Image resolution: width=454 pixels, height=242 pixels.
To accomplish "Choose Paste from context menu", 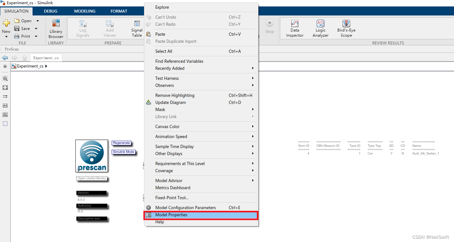I will coord(201,34).
